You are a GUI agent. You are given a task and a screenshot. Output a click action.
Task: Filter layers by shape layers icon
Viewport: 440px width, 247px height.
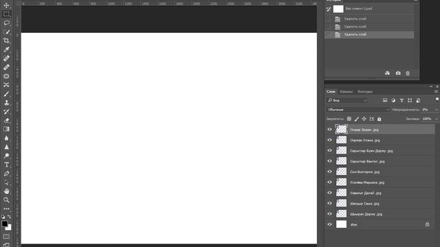(410, 100)
